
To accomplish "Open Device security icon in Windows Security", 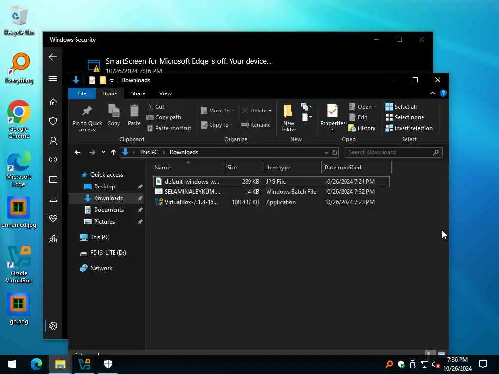I will pyautogui.click(x=53, y=199).
